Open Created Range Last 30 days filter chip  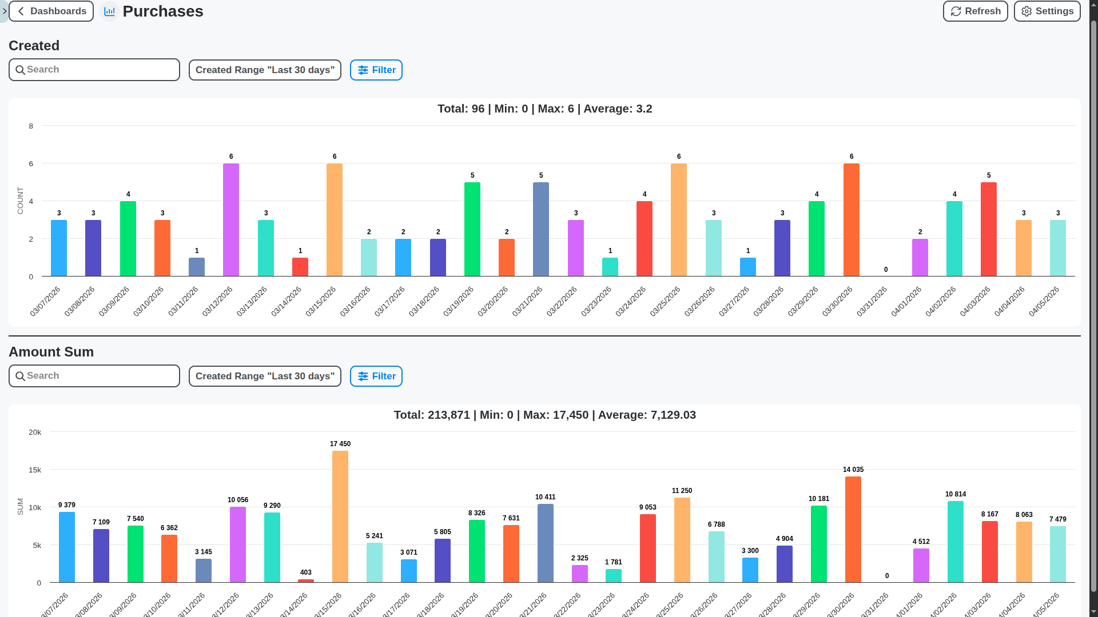coord(264,70)
